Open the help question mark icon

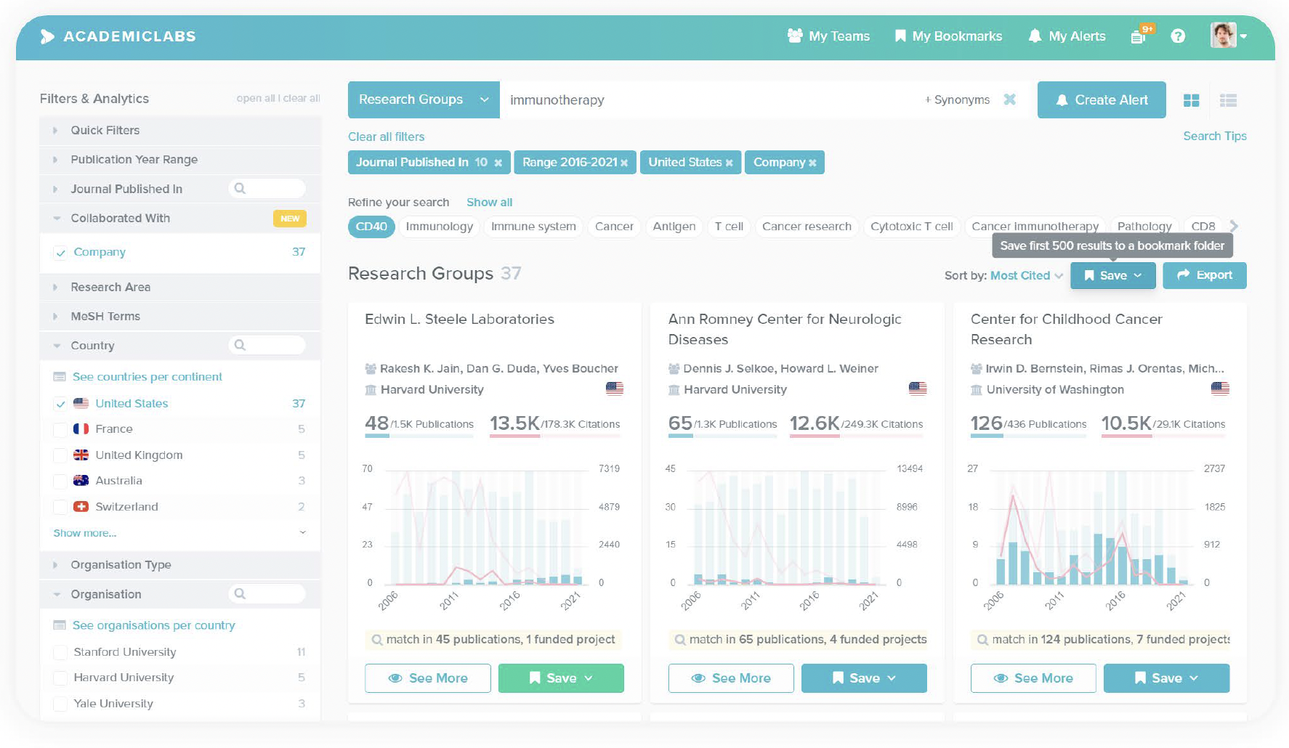(x=1178, y=36)
